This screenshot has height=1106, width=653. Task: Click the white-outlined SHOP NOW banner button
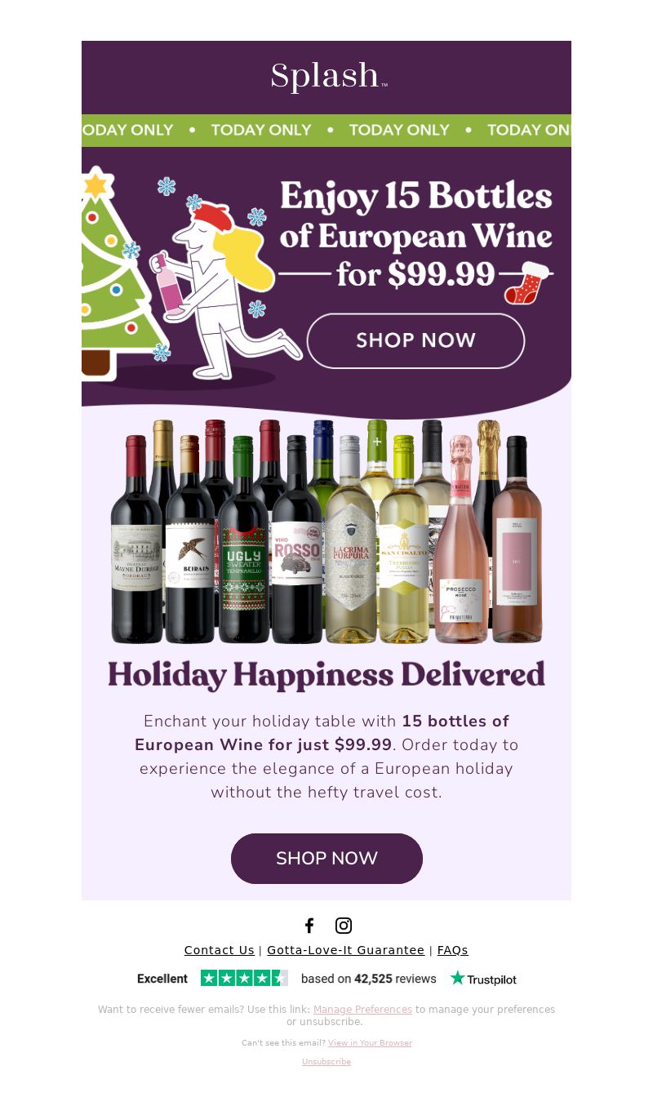pyautogui.click(x=415, y=340)
